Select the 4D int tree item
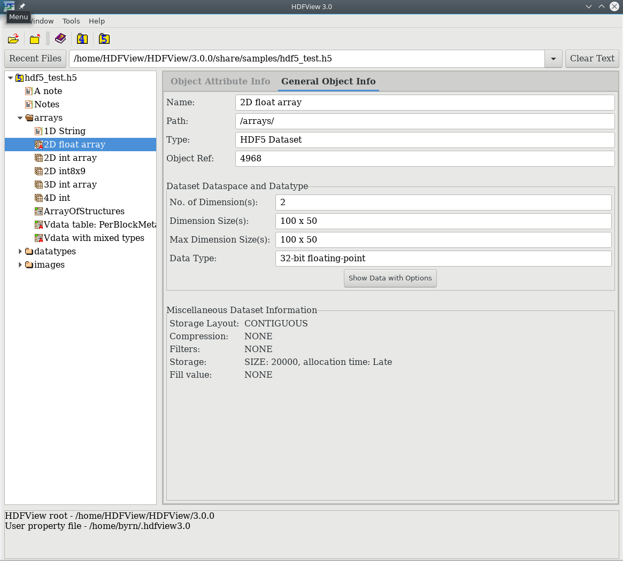This screenshot has width=623, height=561. [x=57, y=198]
